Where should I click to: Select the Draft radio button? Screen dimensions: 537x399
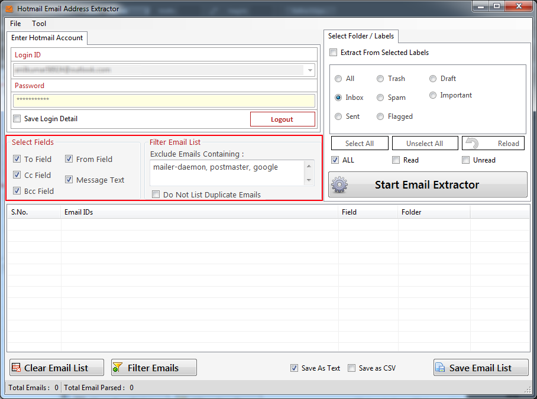(x=433, y=79)
